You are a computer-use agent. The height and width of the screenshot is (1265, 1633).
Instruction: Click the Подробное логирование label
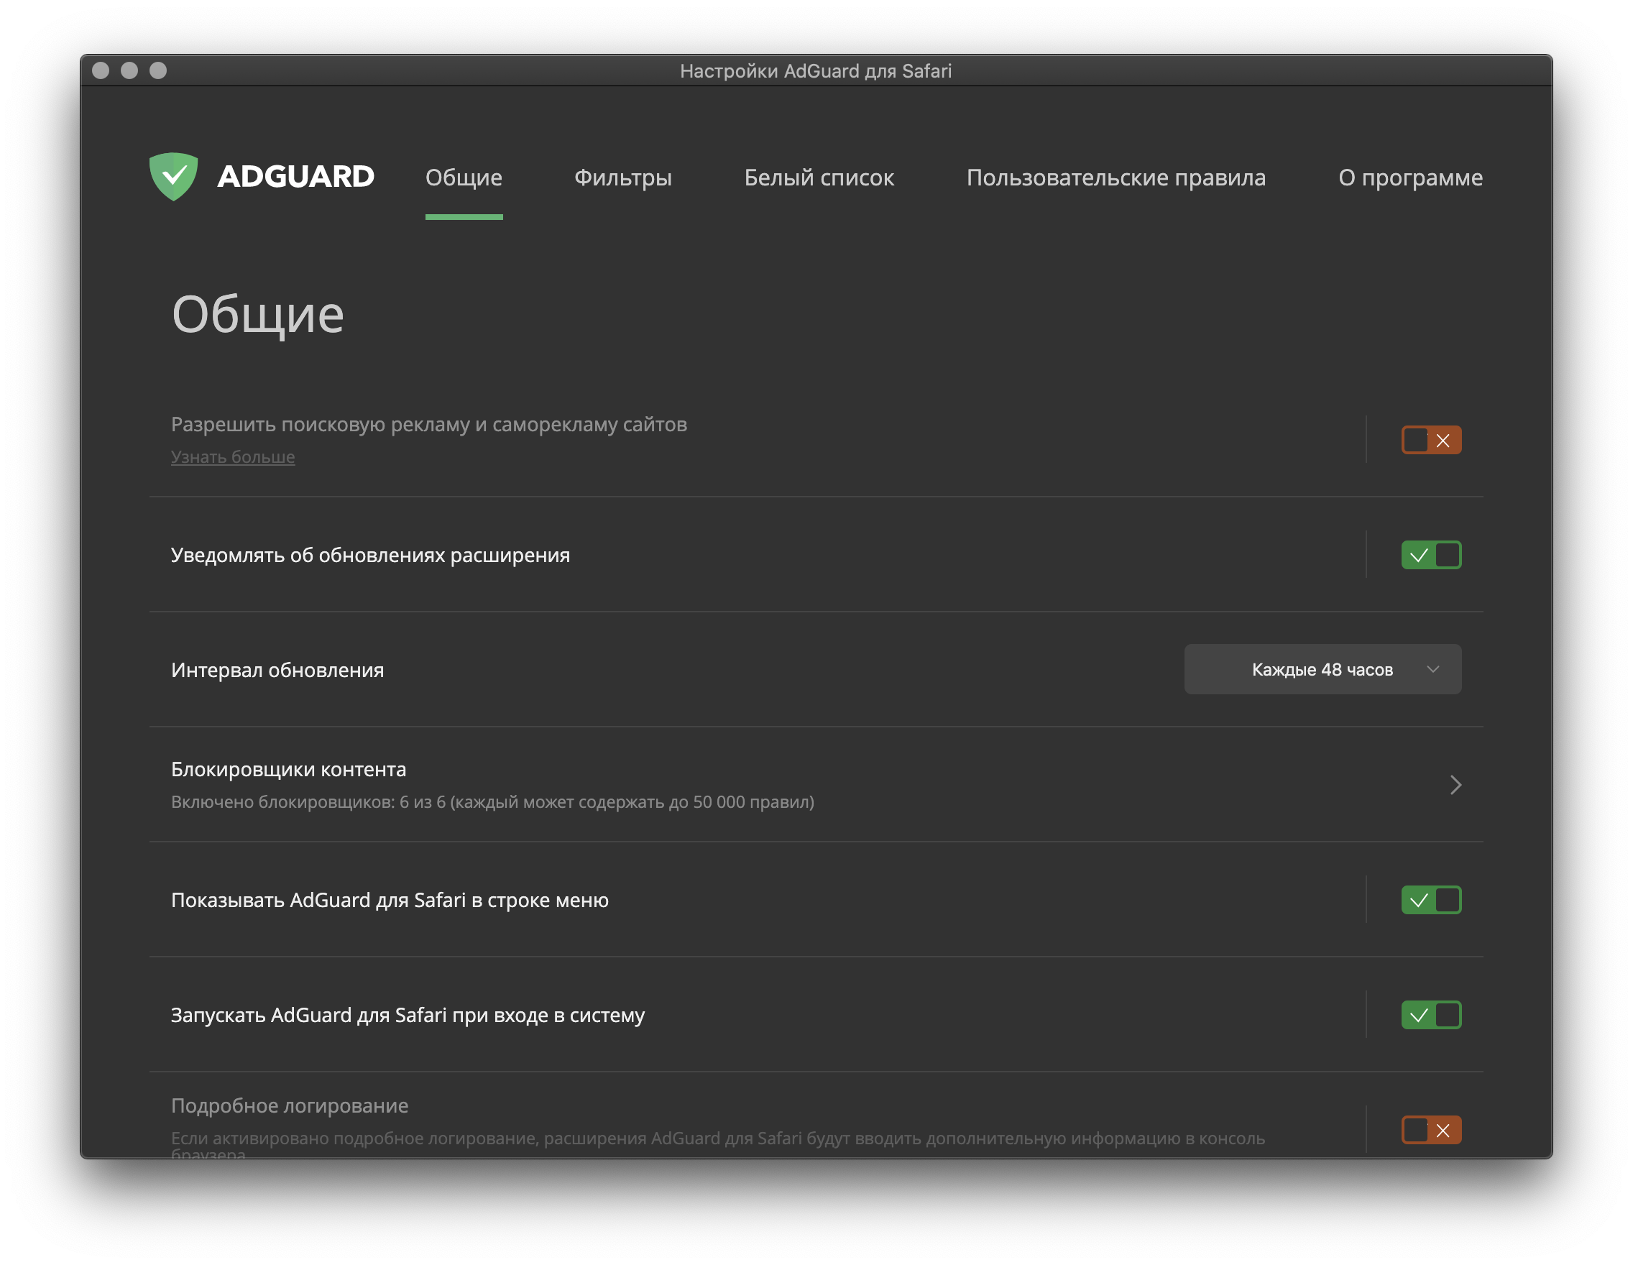click(290, 1105)
